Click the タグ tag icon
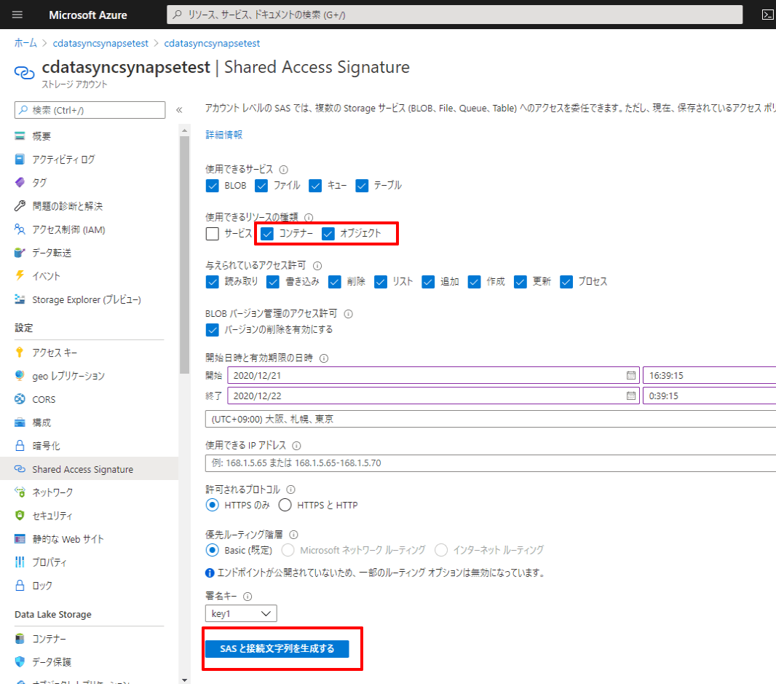776x684 pixels. click(x=20, y=182)
